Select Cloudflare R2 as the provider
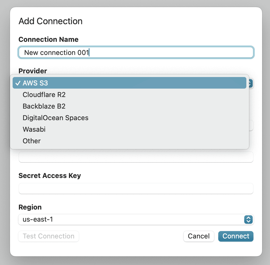 44,95
